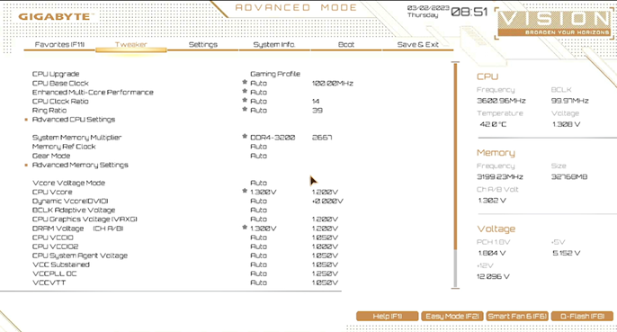The image size is (617, 332).
Task: Open the Save & Exit tab
Action: pos(418,44)
